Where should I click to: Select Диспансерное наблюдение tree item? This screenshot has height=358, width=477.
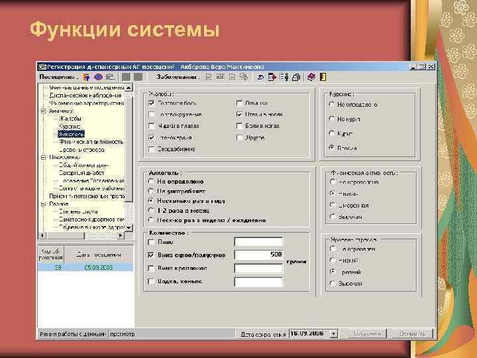coord(85,95)
